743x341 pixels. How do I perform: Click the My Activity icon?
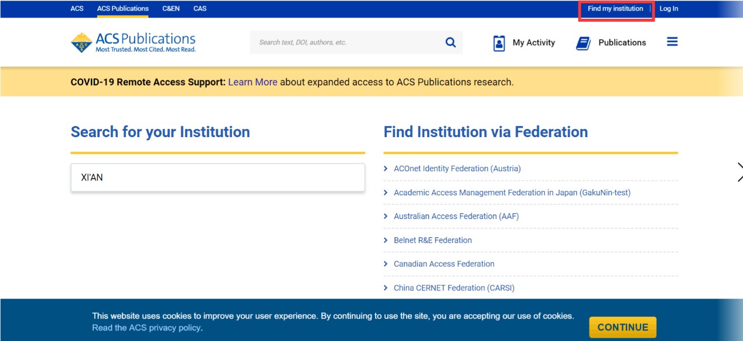pyautogui.click(x=499, y=43)
